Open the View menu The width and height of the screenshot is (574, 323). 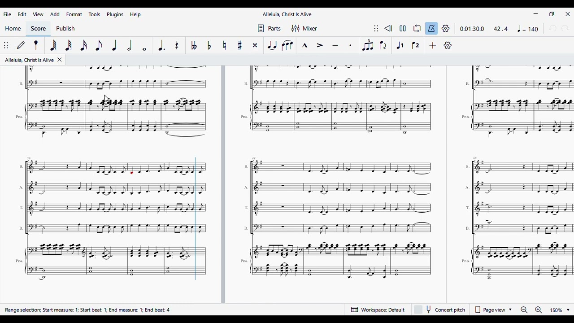(x=38, y=14)
